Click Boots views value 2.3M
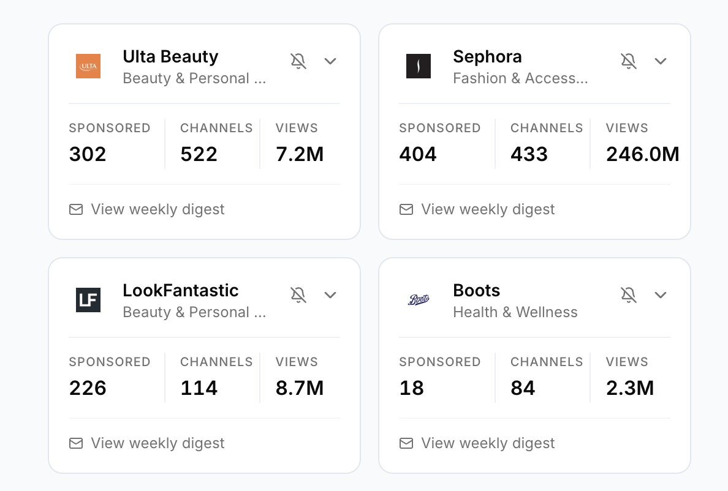 pyautogui.click(x=629, y=388)
